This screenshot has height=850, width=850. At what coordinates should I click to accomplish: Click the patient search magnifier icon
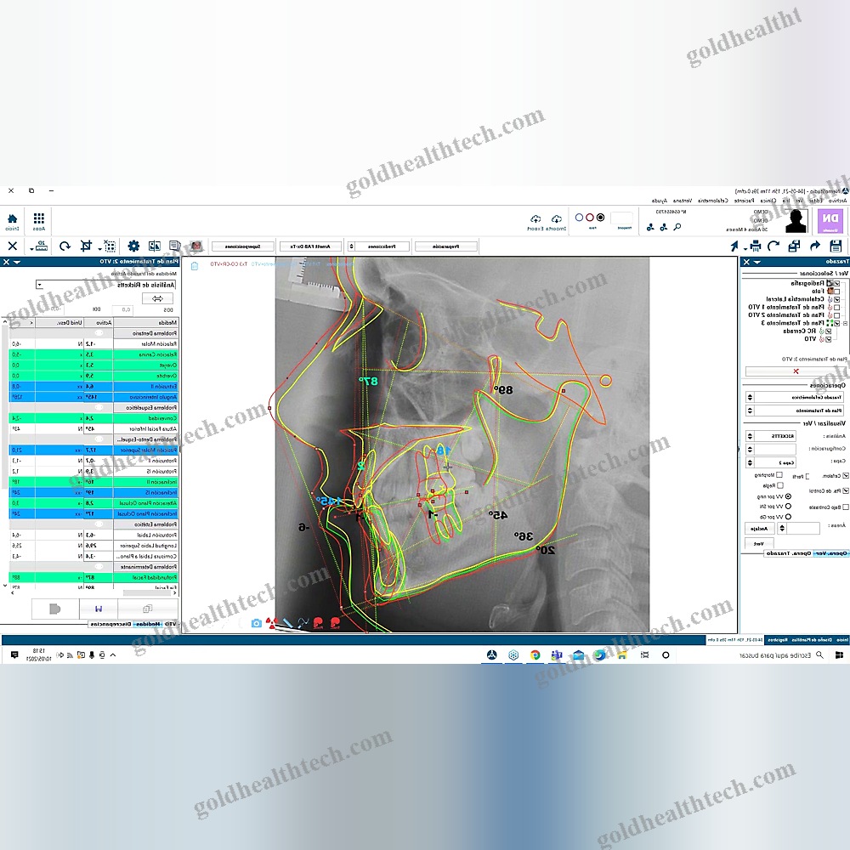coord(677,227)
